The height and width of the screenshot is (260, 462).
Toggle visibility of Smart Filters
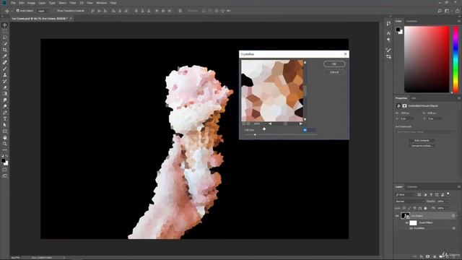(x=407, y=222)
